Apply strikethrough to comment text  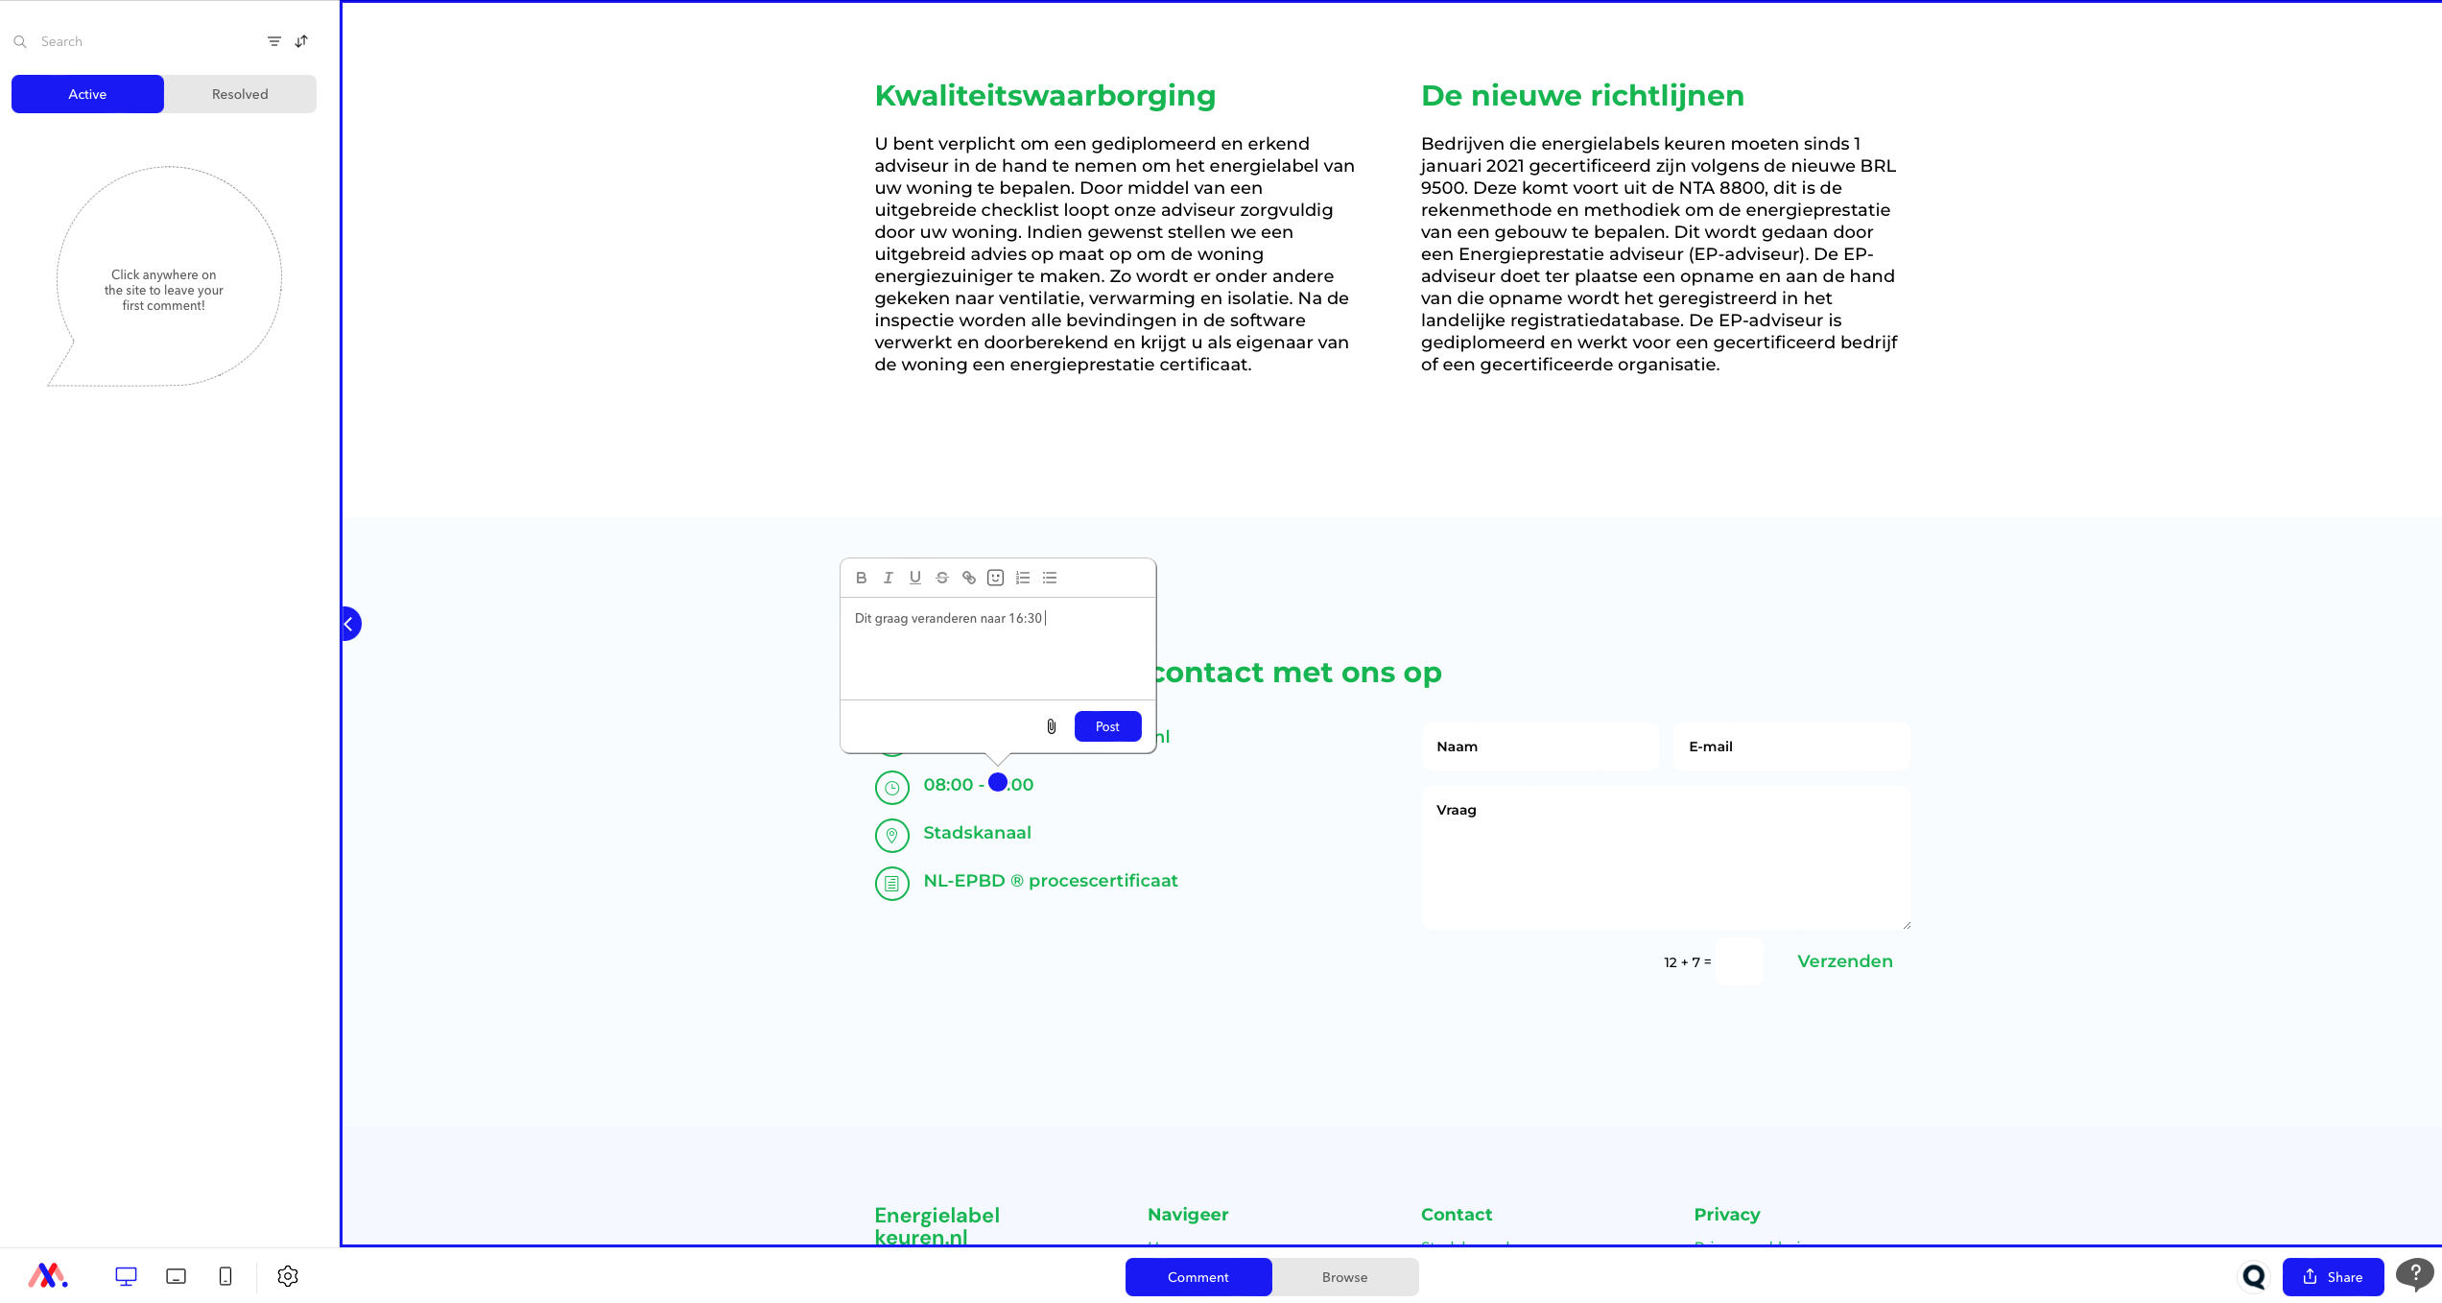tap(941, 578)
